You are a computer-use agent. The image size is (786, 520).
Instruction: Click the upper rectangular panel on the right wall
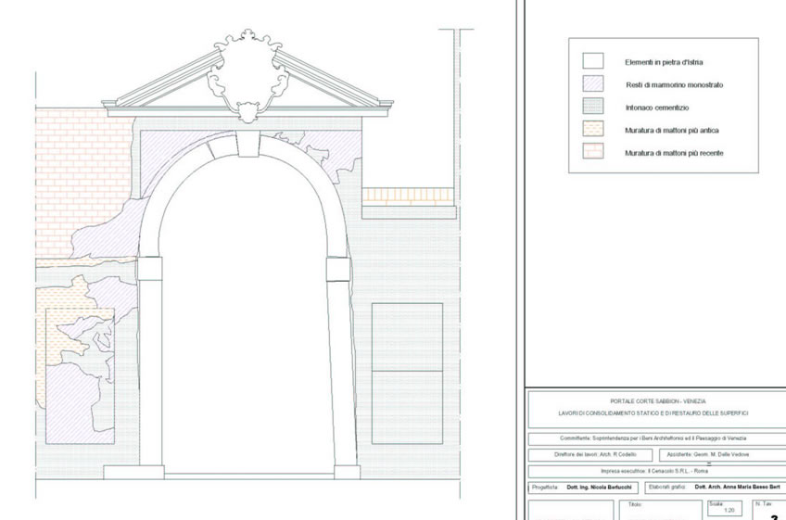click(407, 337)
